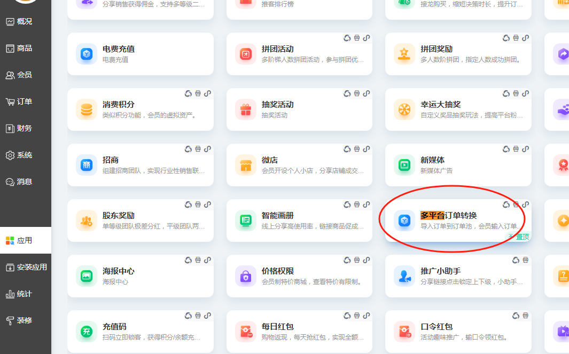
Task: Click the 口令红包 app icon
Action: 404,332
